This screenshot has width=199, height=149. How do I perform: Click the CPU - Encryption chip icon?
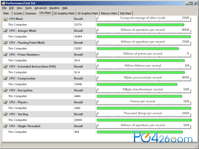5,90
